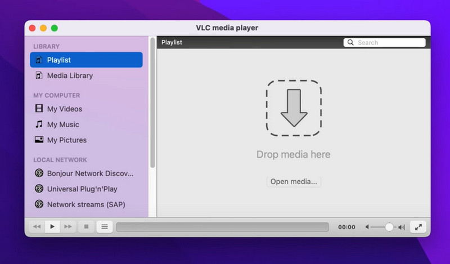Open My Videos folder entry
This screenshot has height=264, width=450.
click(x=86, y=109)
